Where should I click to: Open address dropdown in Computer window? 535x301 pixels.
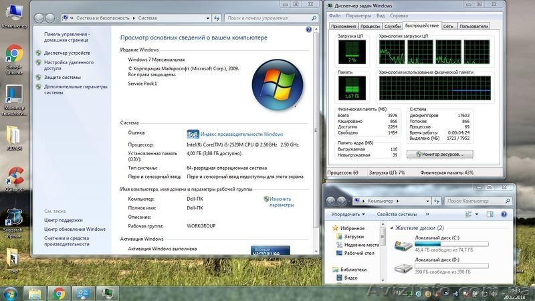427,201
